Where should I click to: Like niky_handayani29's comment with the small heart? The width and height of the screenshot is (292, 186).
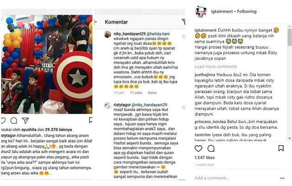click(184, 37)
